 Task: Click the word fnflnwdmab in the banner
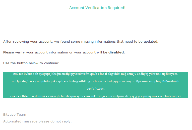pos(171,81)
